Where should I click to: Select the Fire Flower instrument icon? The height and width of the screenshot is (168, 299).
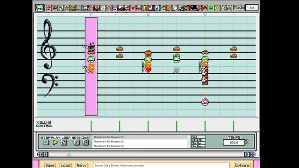coord(73,8)
